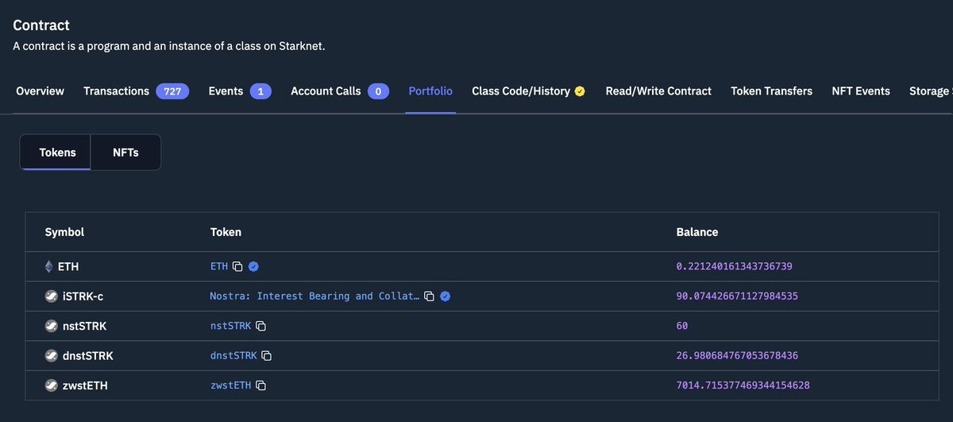The height and width of the screenshot is (422, 953).
Task: Click the nstSTRK balance 60
Action: coord(682,326)
